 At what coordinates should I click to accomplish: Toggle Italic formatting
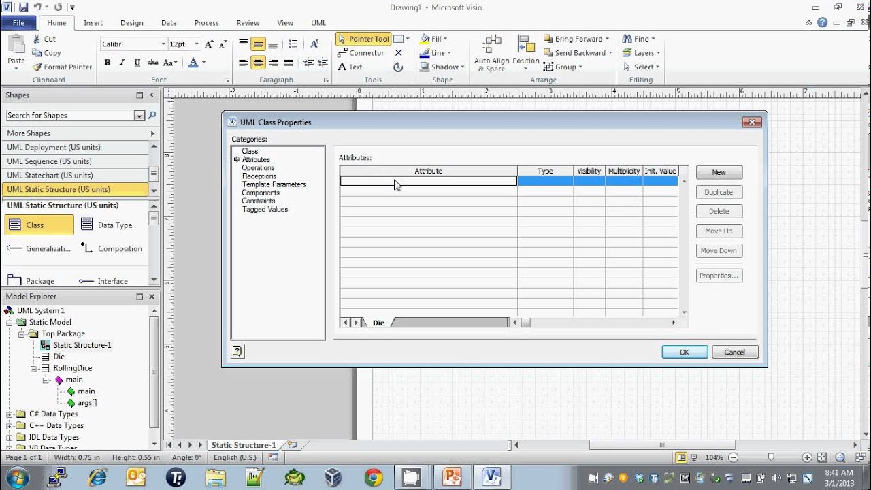click(122, 63)
